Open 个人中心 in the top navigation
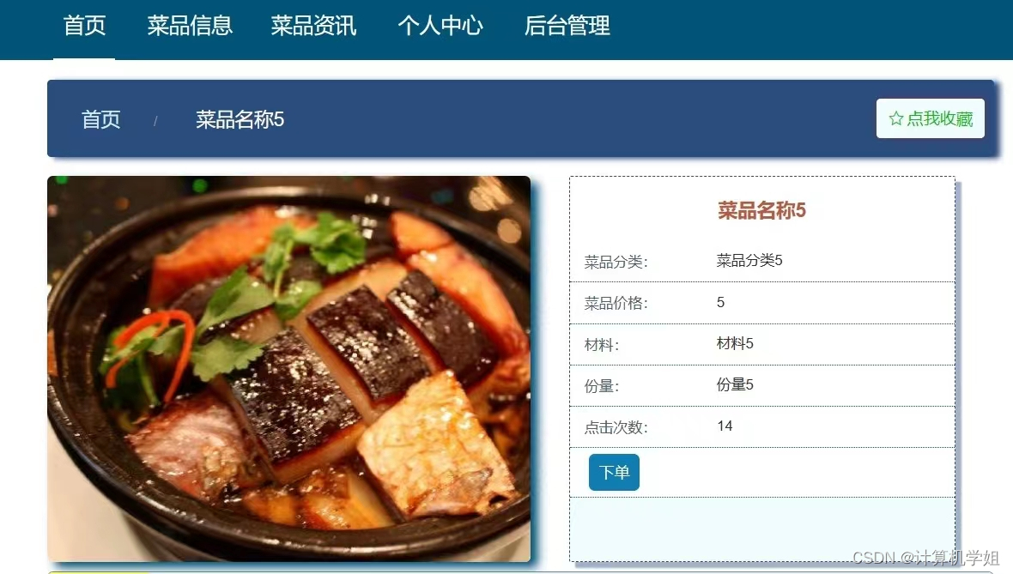 point(440,26)
